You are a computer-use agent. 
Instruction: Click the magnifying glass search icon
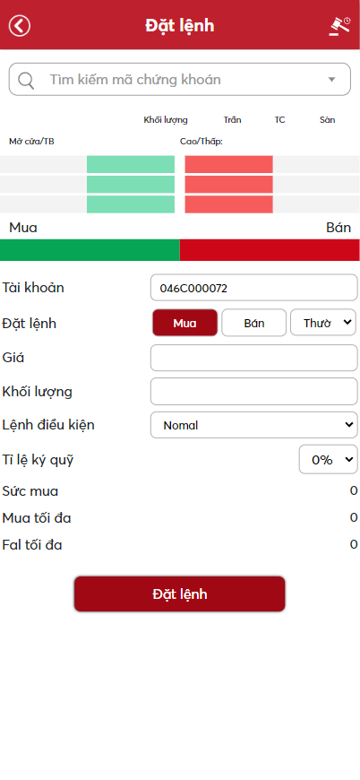[x=26, y=80]
